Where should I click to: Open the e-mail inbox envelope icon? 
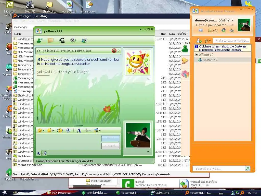pos(201,30)
